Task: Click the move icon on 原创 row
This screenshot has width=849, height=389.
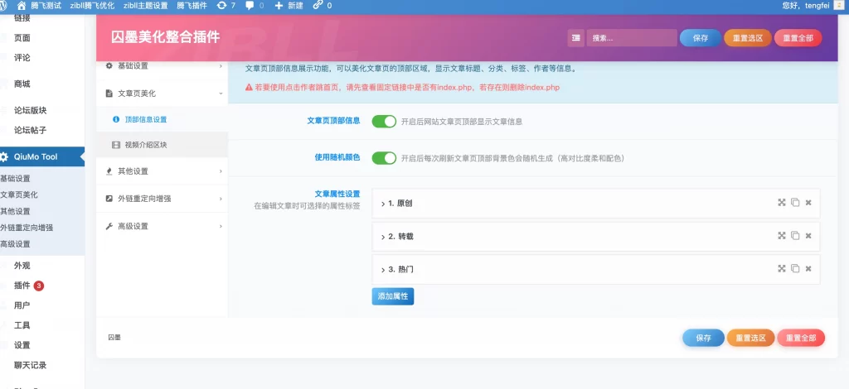Action: point(782,203)
